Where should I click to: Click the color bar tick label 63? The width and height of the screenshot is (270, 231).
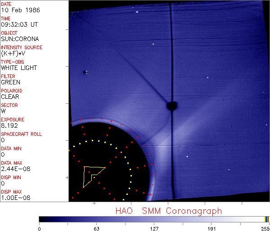click(x=96, y=229)
